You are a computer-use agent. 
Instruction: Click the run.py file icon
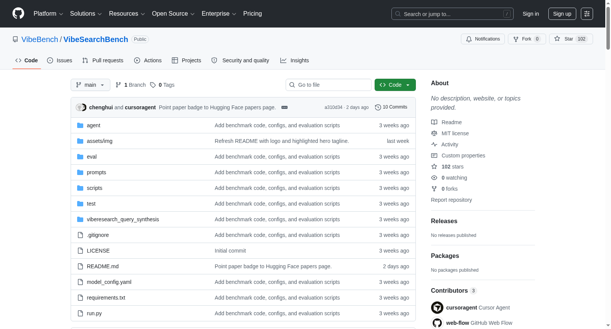[80, 313]
